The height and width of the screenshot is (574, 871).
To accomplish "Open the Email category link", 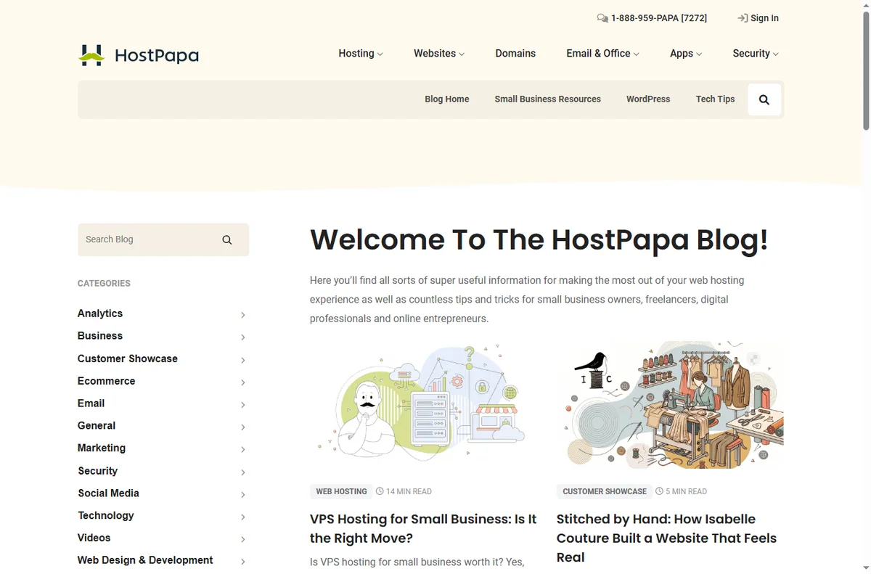I will (91, 403).
